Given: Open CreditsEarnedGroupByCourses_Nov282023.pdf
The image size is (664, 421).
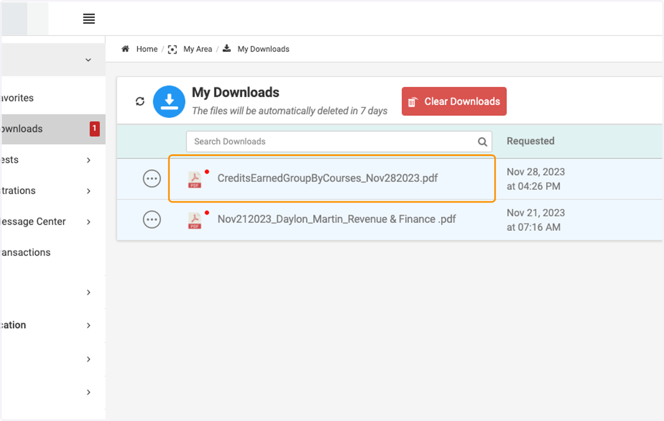Looking at the screenshot, I should [x=328, y=178].
